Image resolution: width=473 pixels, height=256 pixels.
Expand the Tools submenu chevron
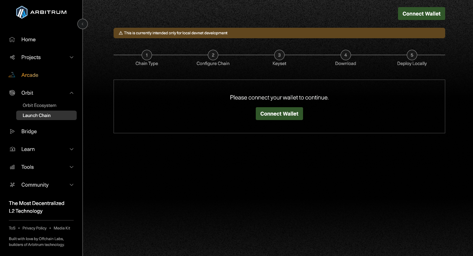coord(72,167)
